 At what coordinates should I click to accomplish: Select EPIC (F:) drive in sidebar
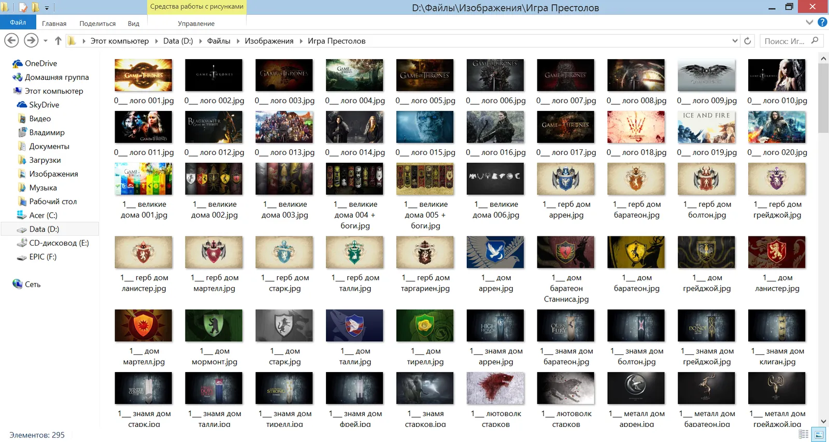pos(42,256)
